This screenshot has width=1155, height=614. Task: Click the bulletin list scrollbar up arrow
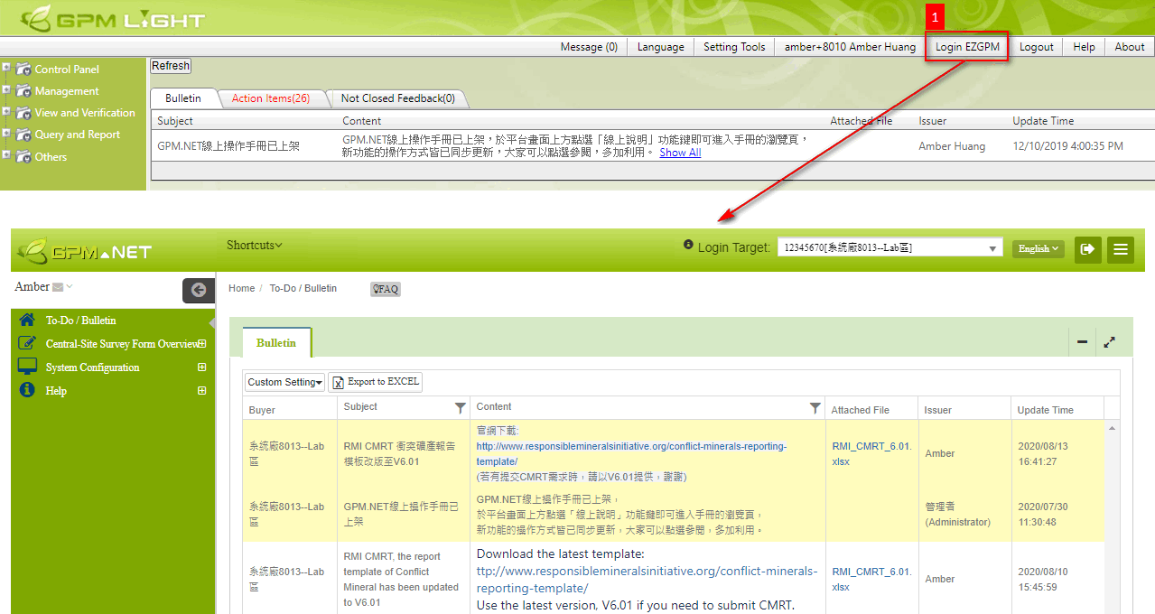[1112, 428]
